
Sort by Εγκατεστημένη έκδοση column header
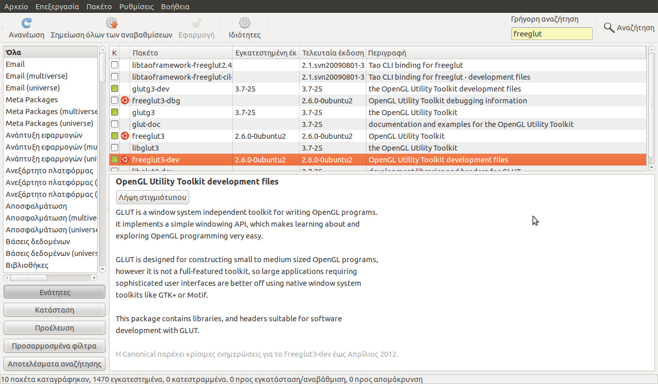pyautogui.click(x=266, y=53)
